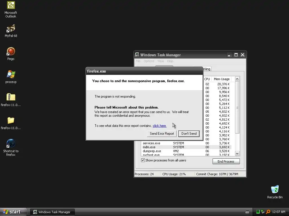Viewport: 289px width, 216px height.
Task: Click the taskbar clock showing 12:07 AM
Action: coord(279,212)
